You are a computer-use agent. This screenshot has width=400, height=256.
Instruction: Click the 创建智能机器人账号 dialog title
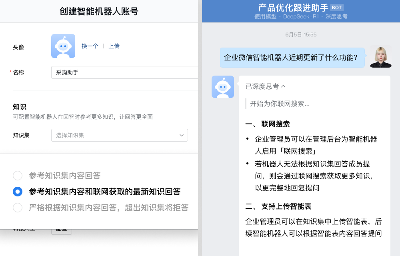tap(99, 11)
